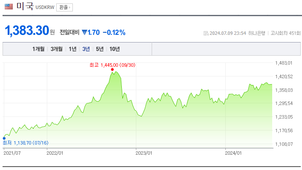The width and height of the screenshot is (302, 170).
Task: Click the 2024/01 x-axis label
Action: (x=233, y=153)
